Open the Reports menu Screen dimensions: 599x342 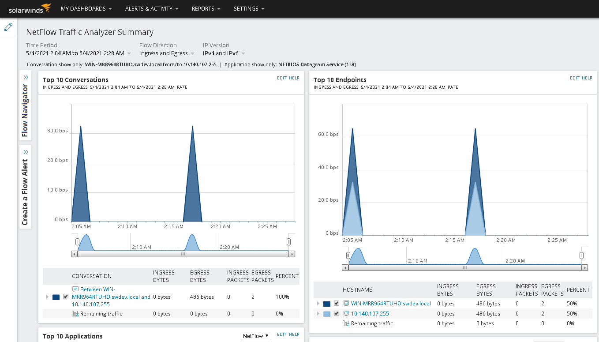tap(206, 8)
